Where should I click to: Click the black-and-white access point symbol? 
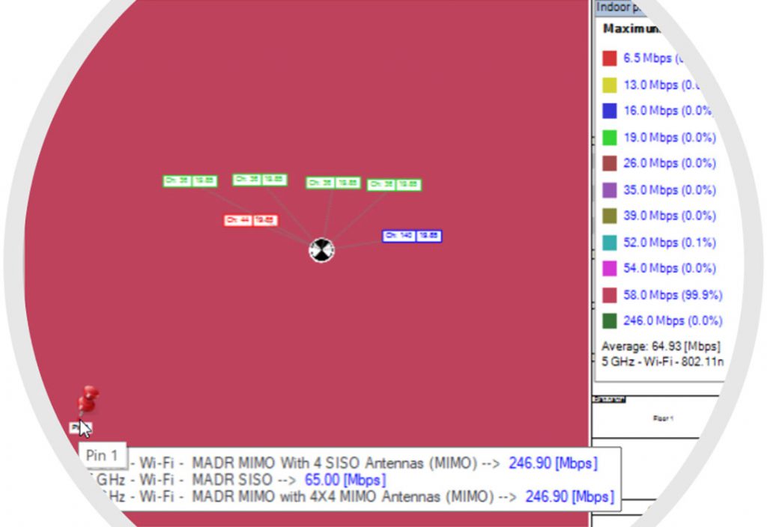(x=322, y=250)
